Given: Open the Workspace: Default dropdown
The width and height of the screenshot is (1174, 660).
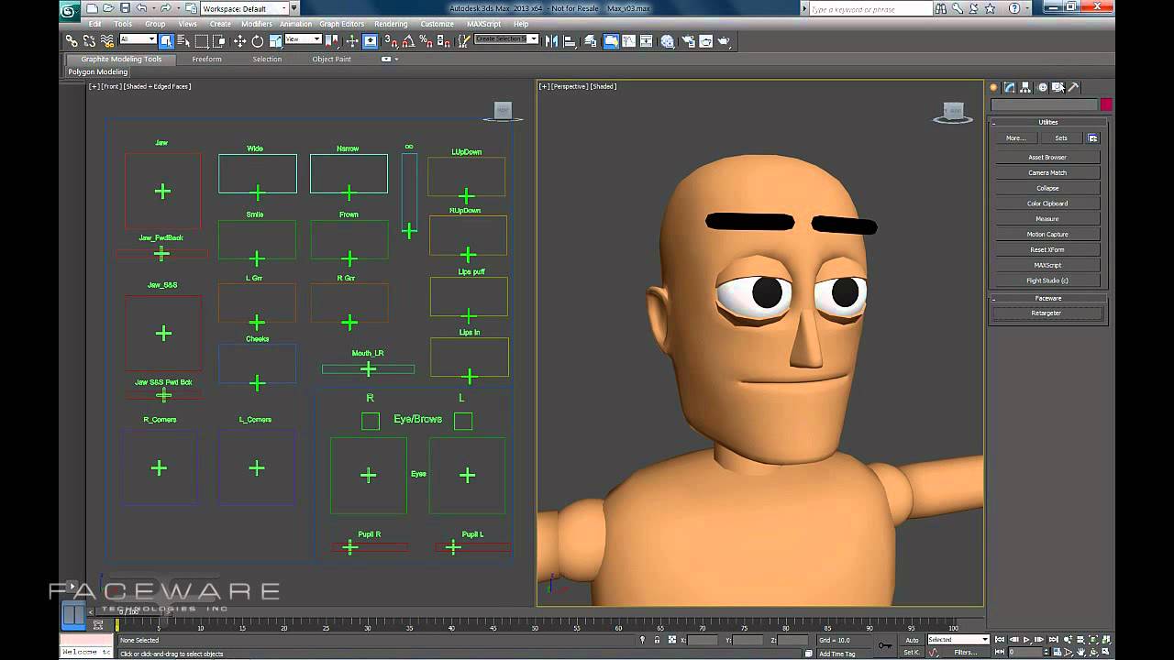Looking at the screenshot, I should pyautogui.click(x=242, y=8).
